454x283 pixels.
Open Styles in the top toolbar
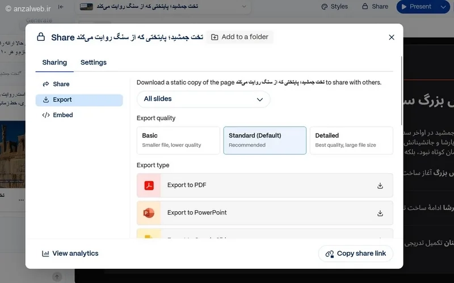point(334,7)
